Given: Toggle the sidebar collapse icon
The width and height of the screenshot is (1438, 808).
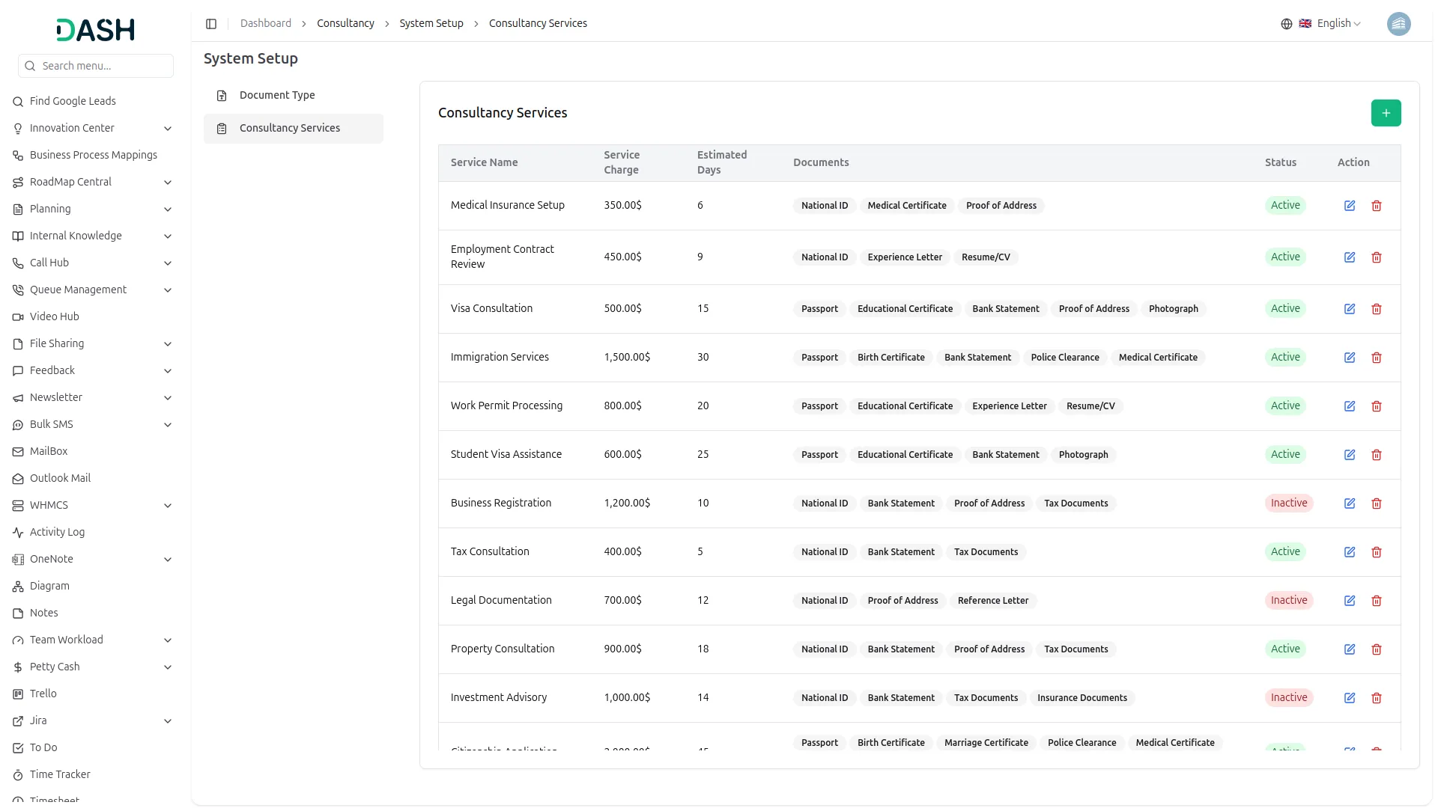Looking at the screenshot, I should [x=211, y=24].
